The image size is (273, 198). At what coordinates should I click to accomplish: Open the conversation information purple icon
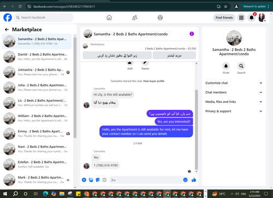(x=192, y=34)
